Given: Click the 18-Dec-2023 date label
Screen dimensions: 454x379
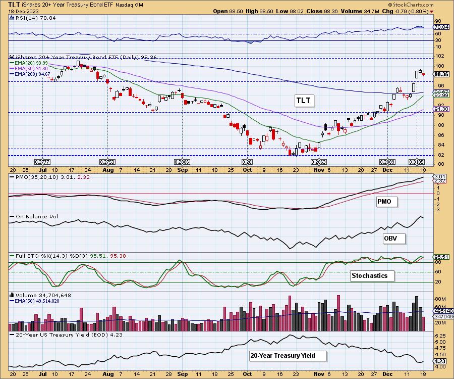Looking at the screenshot, I should (23, 12).
